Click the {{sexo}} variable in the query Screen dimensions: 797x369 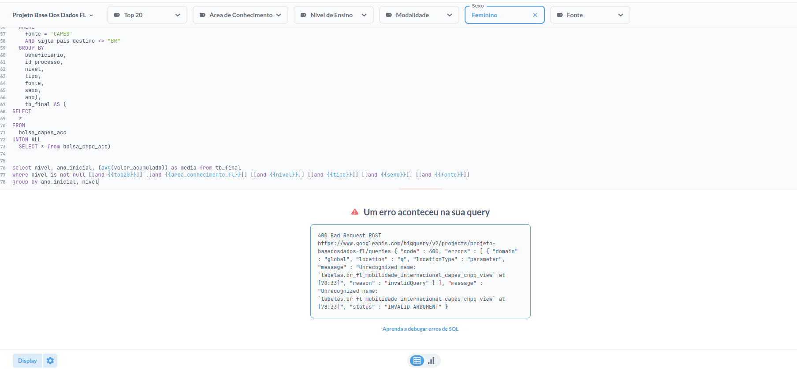coord(394,175)
